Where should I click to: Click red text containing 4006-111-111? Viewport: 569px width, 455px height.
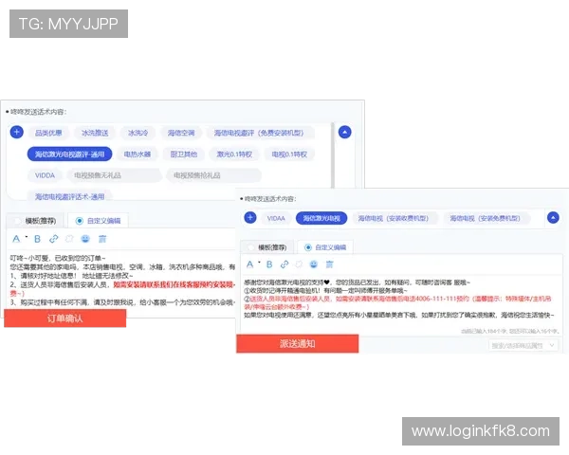397,302
